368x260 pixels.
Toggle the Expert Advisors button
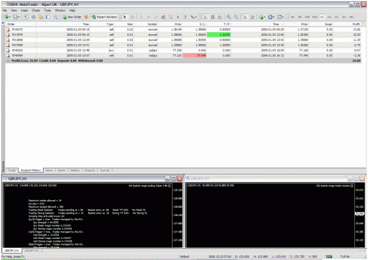pyautogui.click(x=104, y=17)
